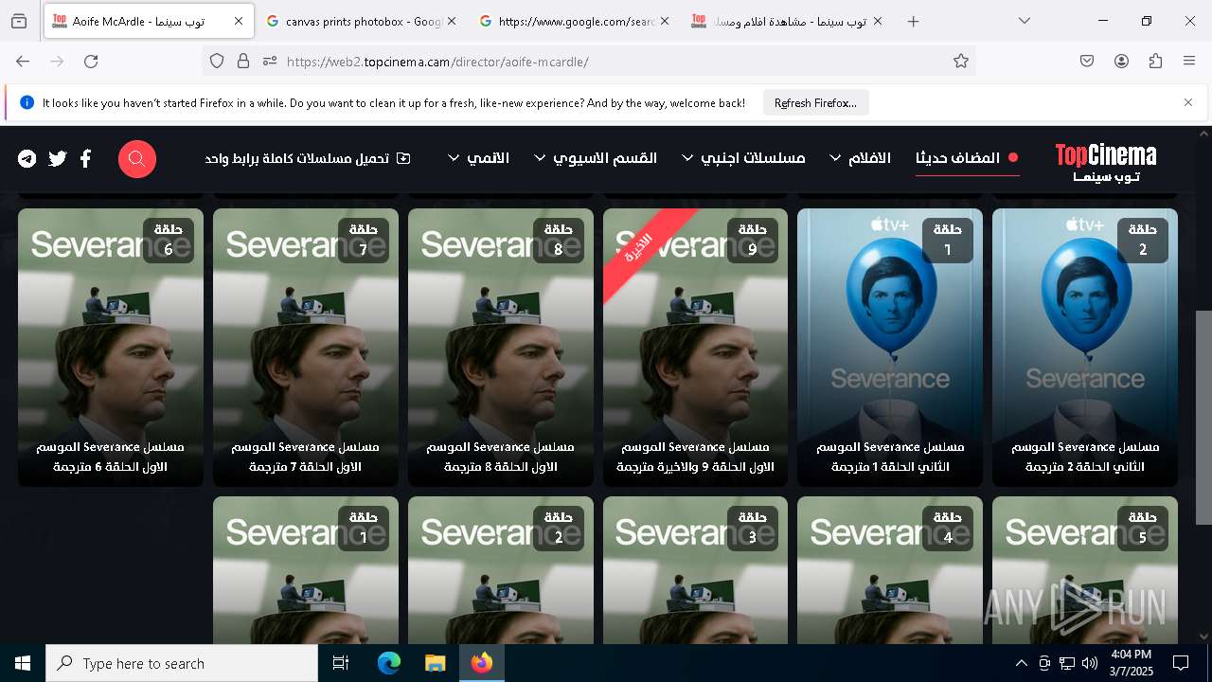Viewport: 1212px width, 682px height.
Task: Click Firefox taskbar icon
Action: click(482, 663)
